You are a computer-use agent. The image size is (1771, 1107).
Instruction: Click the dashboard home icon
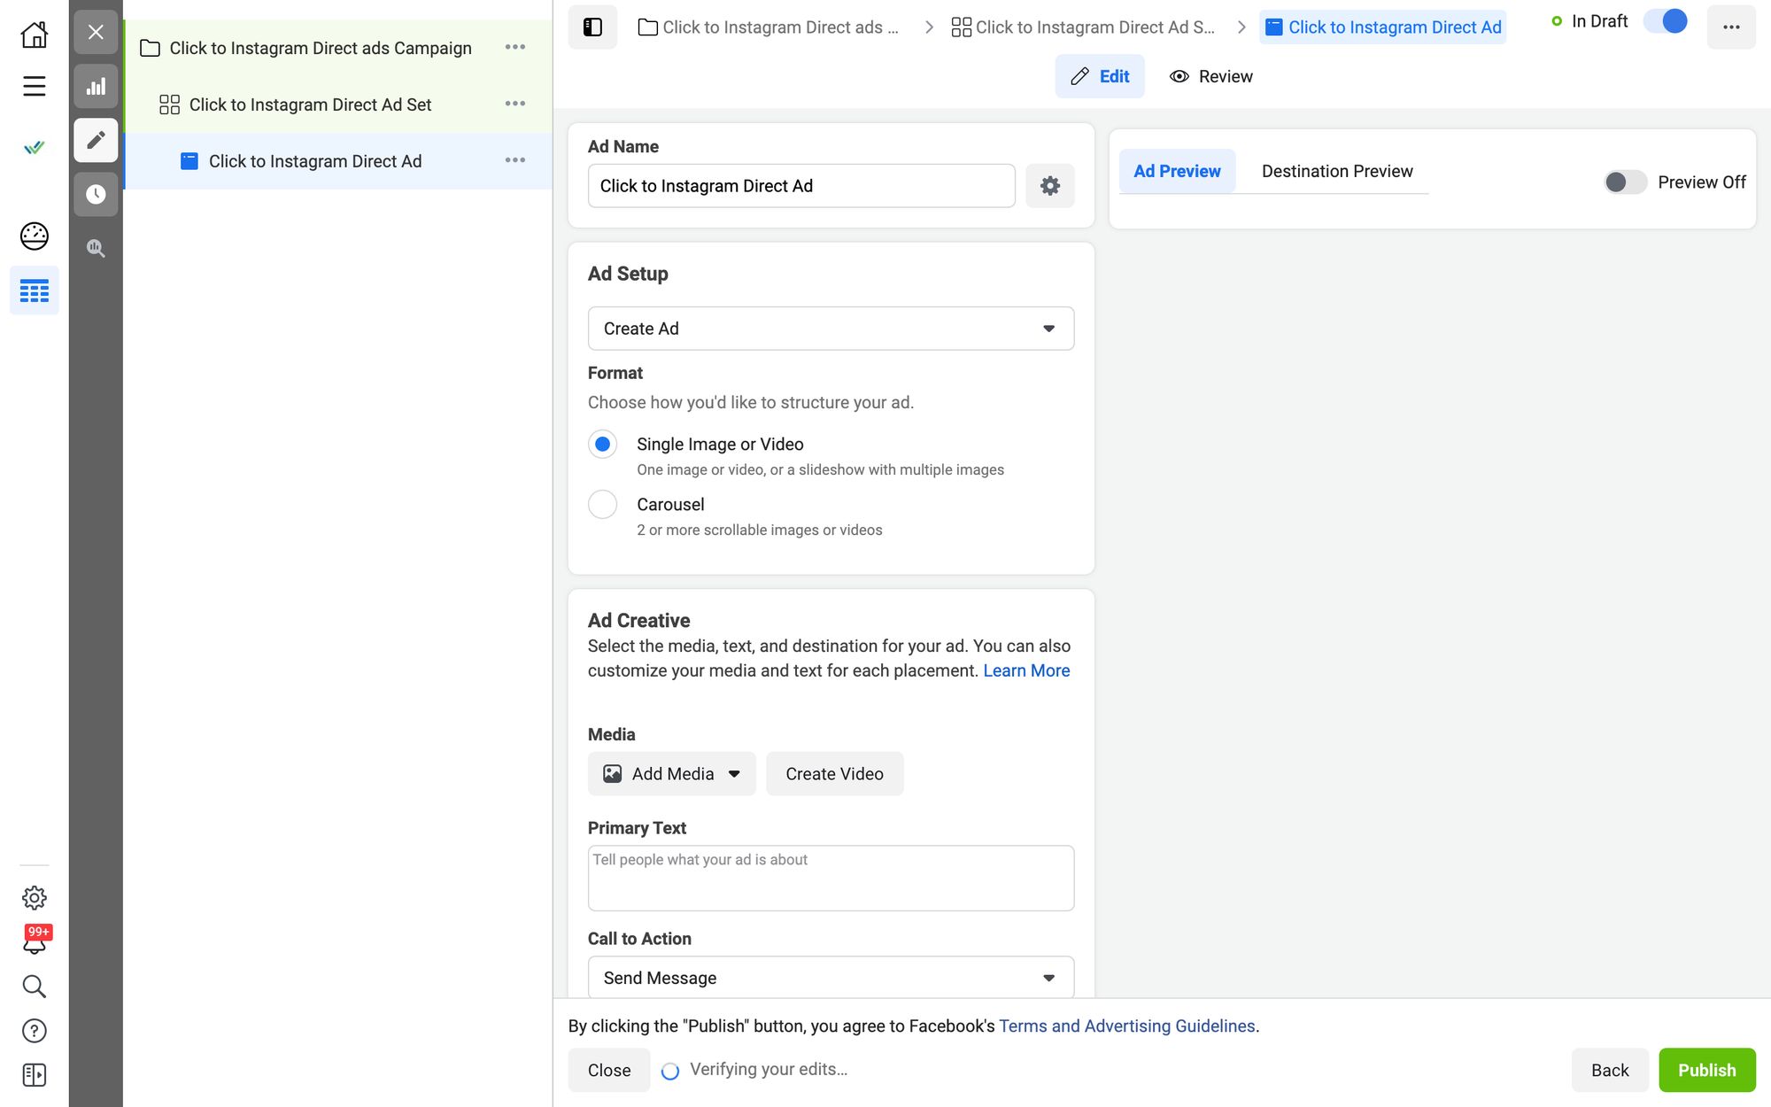(x=35, y=33)
